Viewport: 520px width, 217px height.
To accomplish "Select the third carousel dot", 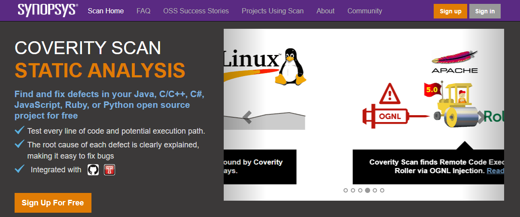I will point(360,190).
